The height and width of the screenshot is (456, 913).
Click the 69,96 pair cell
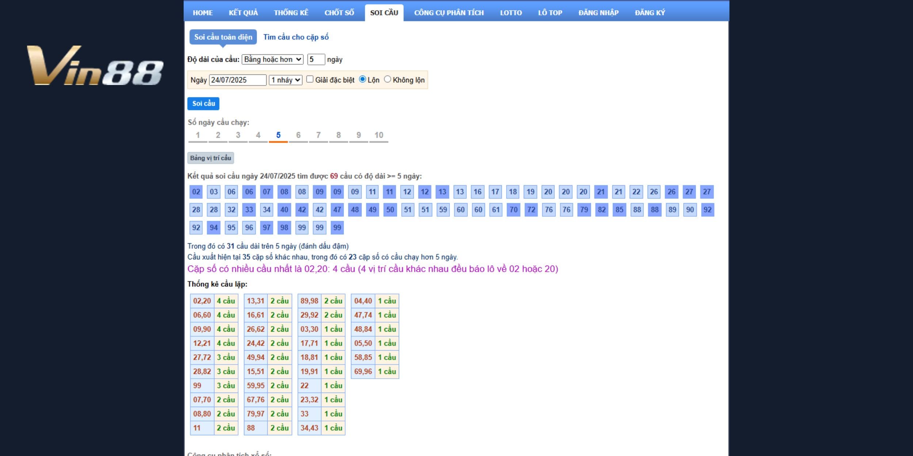click(363, 372)
